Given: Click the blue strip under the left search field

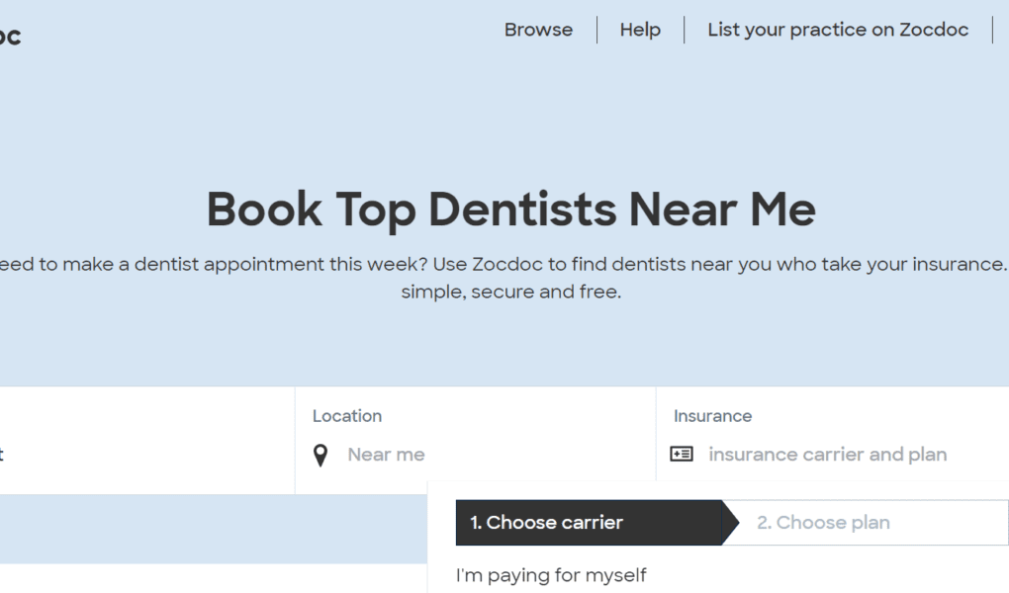Looking at the screenshot, I should 198,529.
